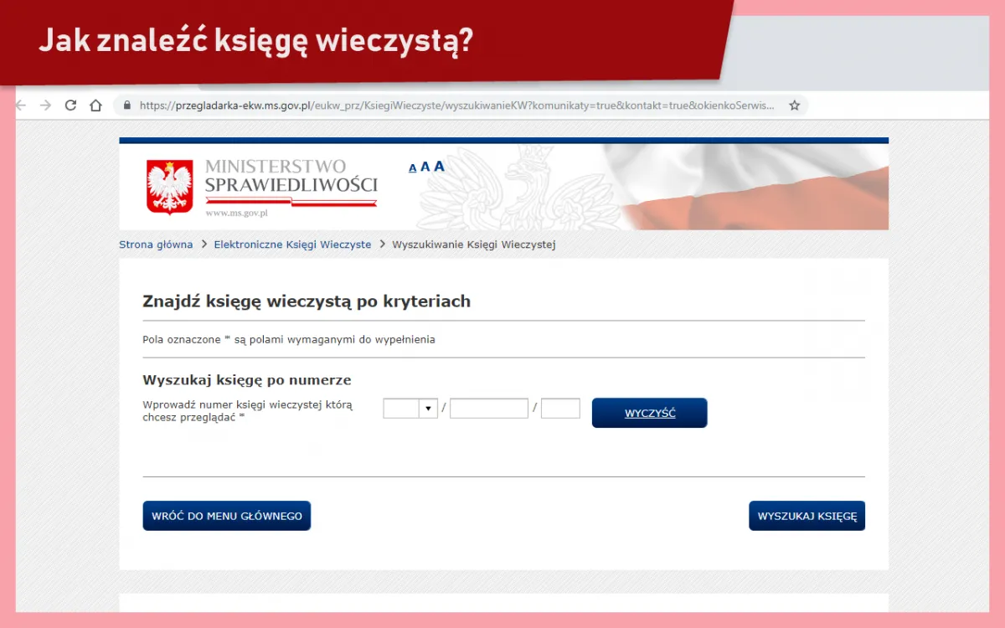Select the smallest font size 'A' icon

[412, 167]
